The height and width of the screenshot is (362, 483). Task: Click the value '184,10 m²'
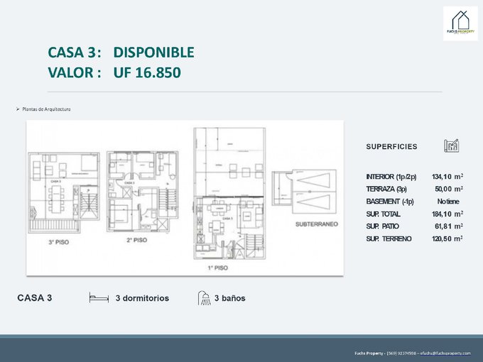click(447, 214)
